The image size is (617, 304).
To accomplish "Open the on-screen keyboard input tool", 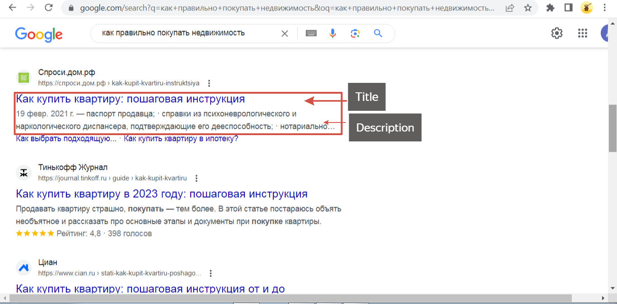I will (x=311, y=33).
